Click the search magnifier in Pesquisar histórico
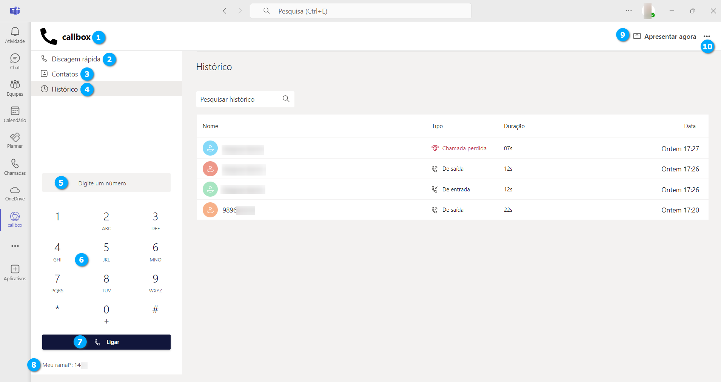 tap(286, 99)
